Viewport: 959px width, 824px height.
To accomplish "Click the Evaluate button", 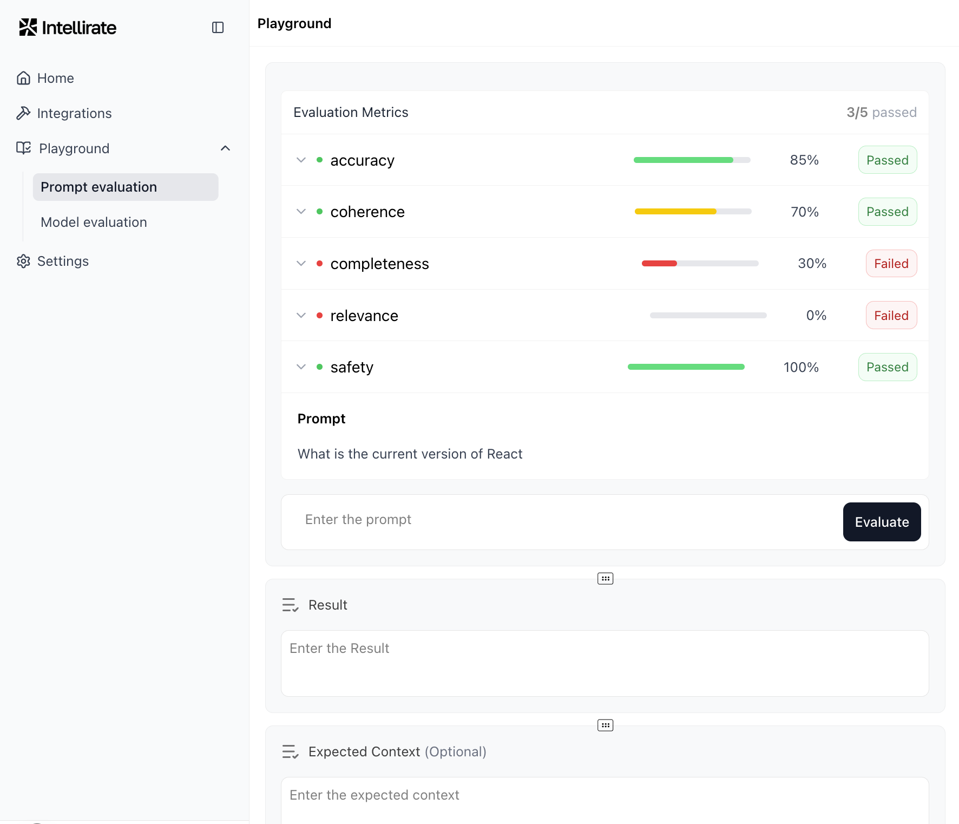I will pos(882,522).
